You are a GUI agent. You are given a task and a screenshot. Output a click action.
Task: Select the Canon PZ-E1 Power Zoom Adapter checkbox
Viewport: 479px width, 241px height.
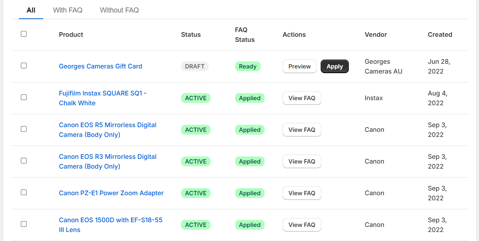pos(24,192)
